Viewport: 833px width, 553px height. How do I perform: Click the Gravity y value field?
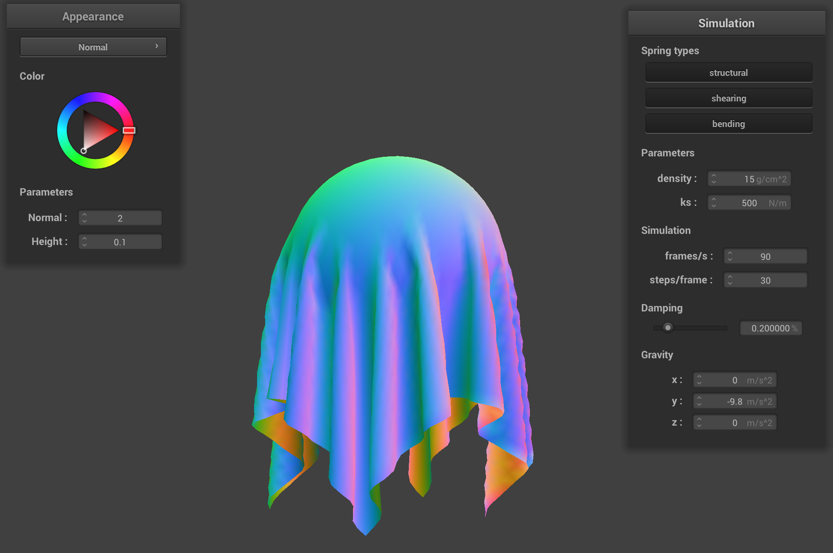(x=735, y=401)
